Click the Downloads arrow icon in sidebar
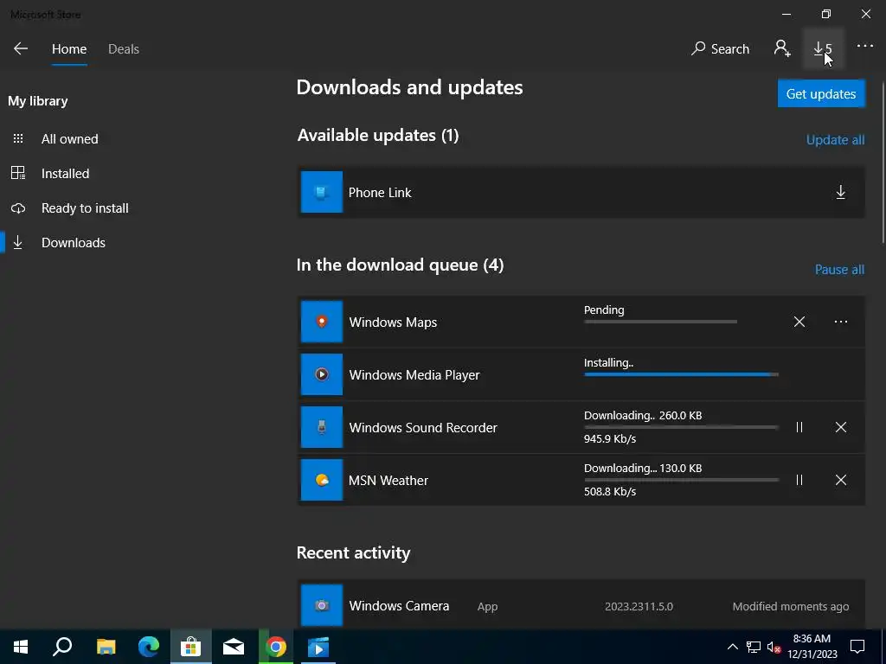The image size is (886, 664). tap(18, 243)
